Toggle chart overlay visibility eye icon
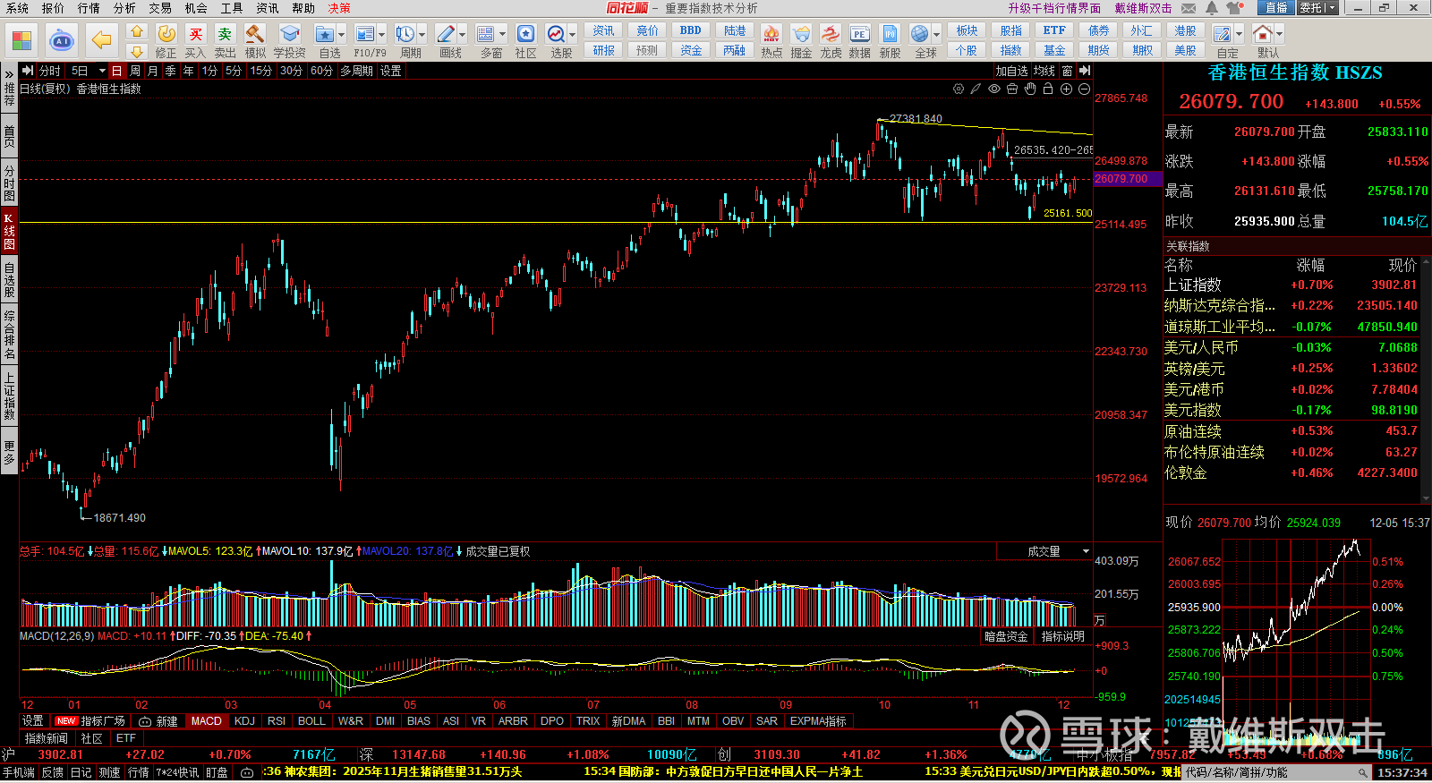Screen dimensions: 1432x783 994,89
